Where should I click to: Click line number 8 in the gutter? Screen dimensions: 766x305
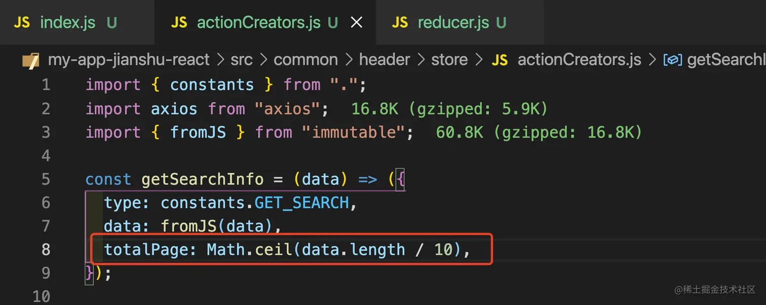46,249
